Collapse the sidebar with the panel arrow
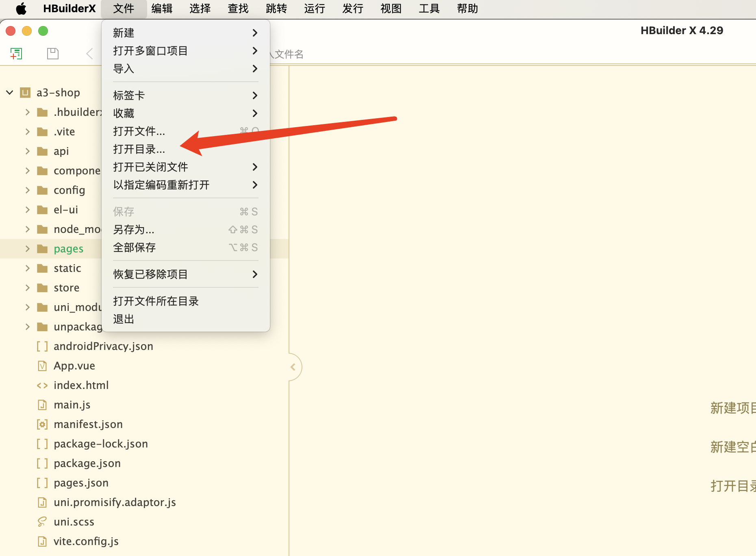The width and height of the screenshot is (756, 556). click(x=293, y=367)
